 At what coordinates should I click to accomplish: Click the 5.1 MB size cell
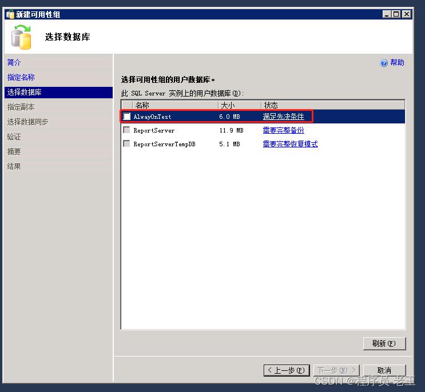pos(229,144)
